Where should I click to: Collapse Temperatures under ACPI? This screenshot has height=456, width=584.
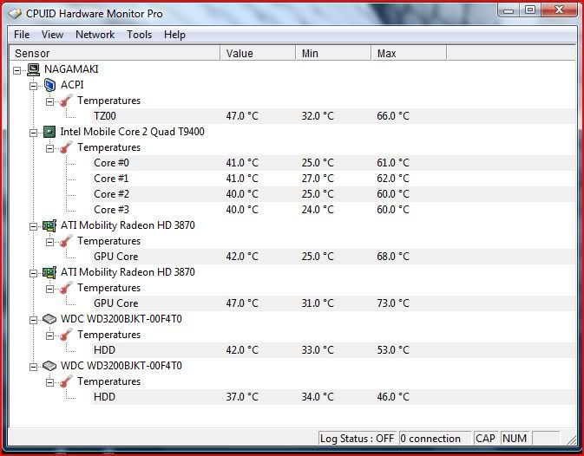(x=50, y=101)
